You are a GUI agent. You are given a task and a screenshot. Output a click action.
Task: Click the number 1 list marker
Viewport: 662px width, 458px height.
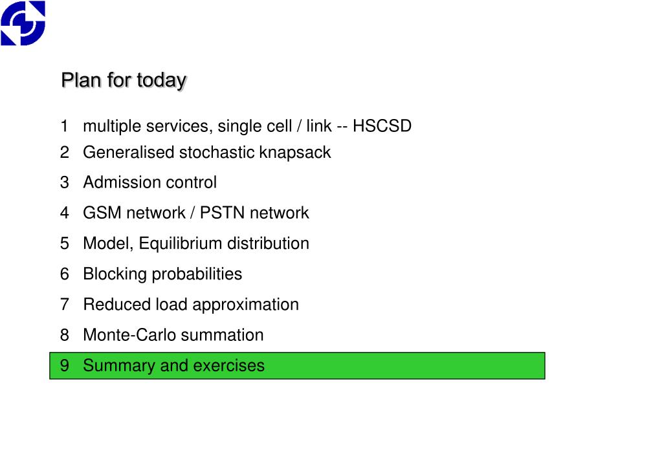point(64,125)
